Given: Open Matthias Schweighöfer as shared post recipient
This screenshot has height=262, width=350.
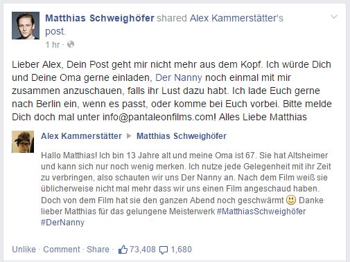Looking at the screenshot, I should [182, 136].
